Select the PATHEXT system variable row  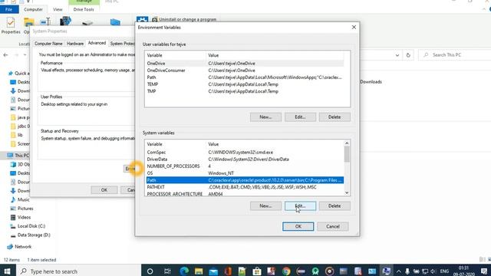(245, 187)
